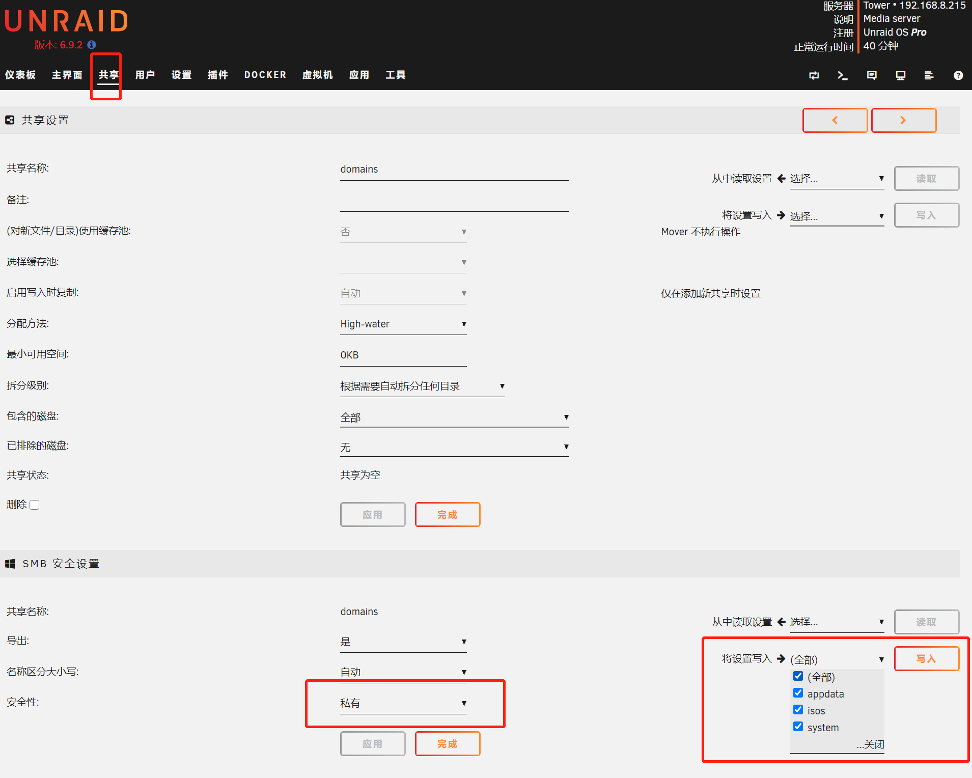Click 完成 button in share settings
This screenshot has width=972, height=778.
click(448, 515)
